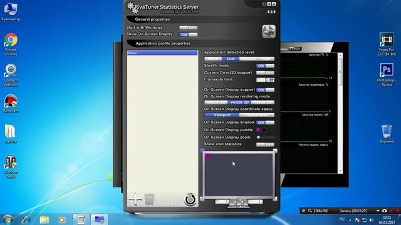Click the red stop recording button
The image size is (401, 225).
click(391, 211)
